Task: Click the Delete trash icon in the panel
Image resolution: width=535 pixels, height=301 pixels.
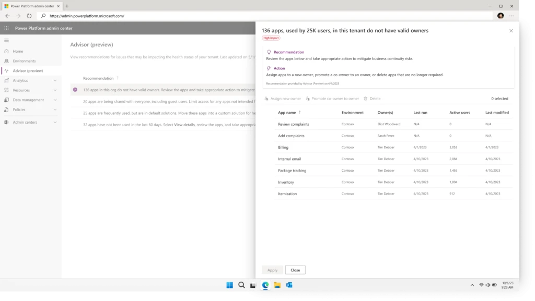Action: (x=366, y=98)
